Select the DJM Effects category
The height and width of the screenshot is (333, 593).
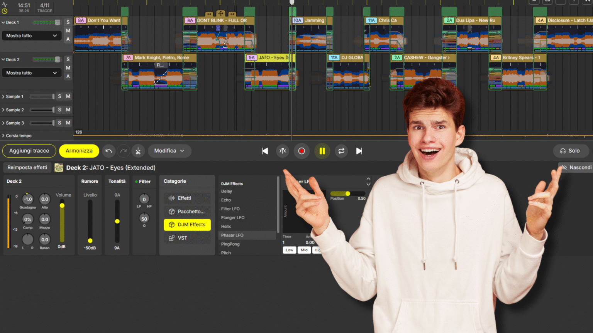click(x=187, y=225)
